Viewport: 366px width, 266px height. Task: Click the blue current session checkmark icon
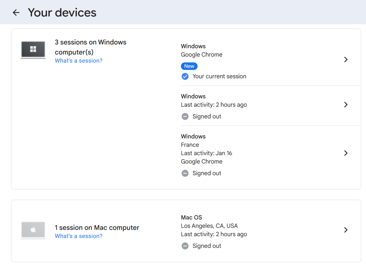click(185, 76)
